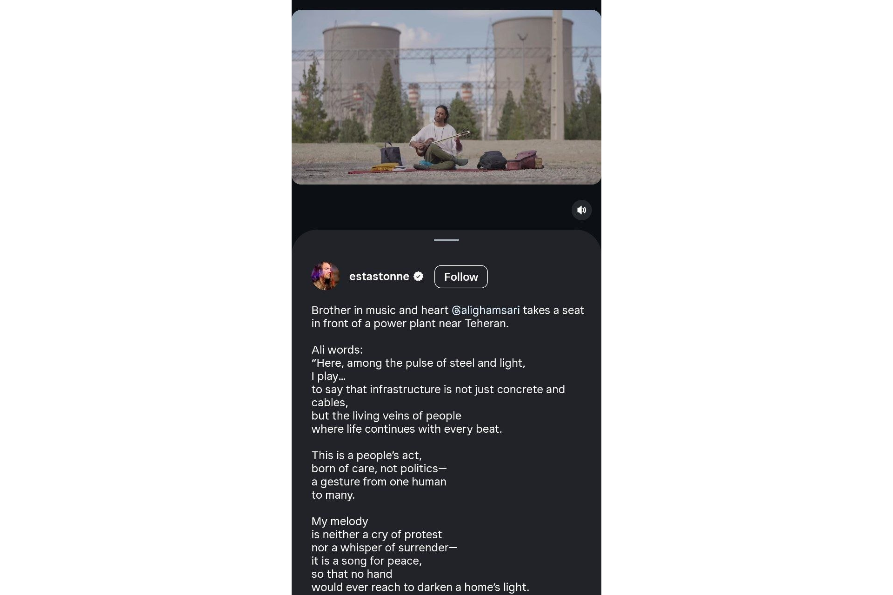Click the caption line "My melody"
This screenshot has width=893, height=595.
pyautogui.click(x=340, y=521)
